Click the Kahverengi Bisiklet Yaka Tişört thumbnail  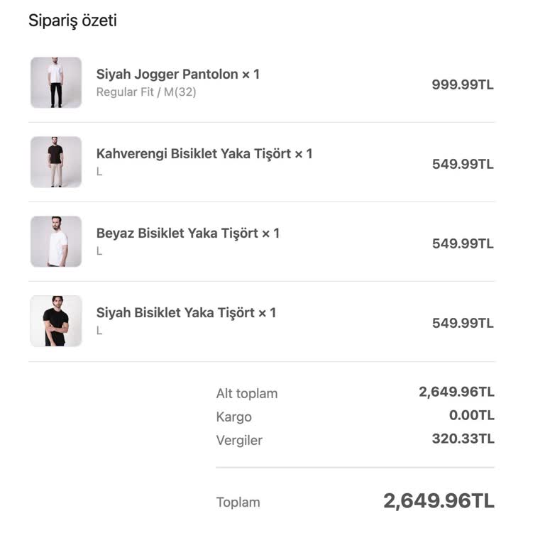[56, 163]
